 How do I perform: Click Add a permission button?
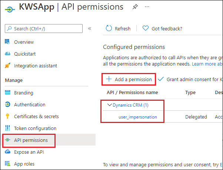(x=129, y=79)
